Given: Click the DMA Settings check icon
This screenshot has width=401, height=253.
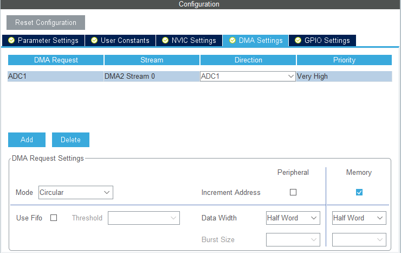Looking at the screenshot, I should (x=232, y=40).
